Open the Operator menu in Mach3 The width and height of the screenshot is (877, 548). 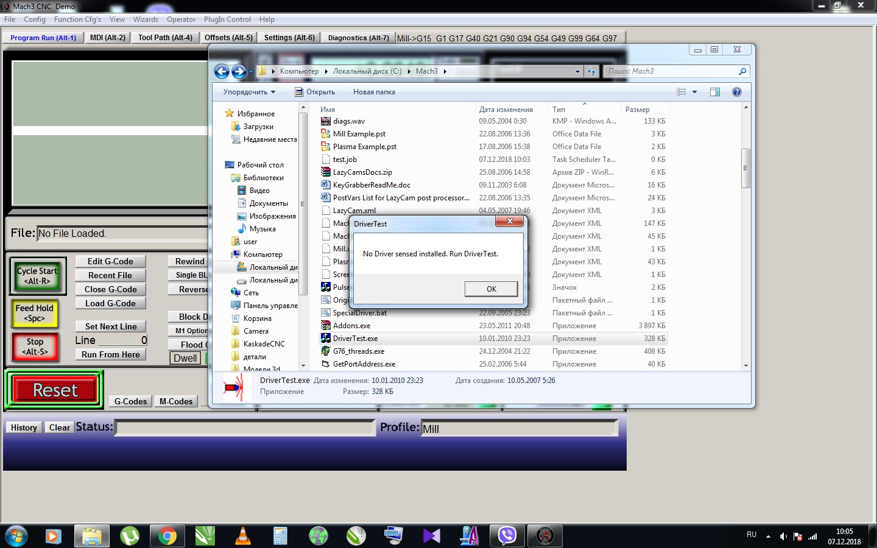[181, 19]
